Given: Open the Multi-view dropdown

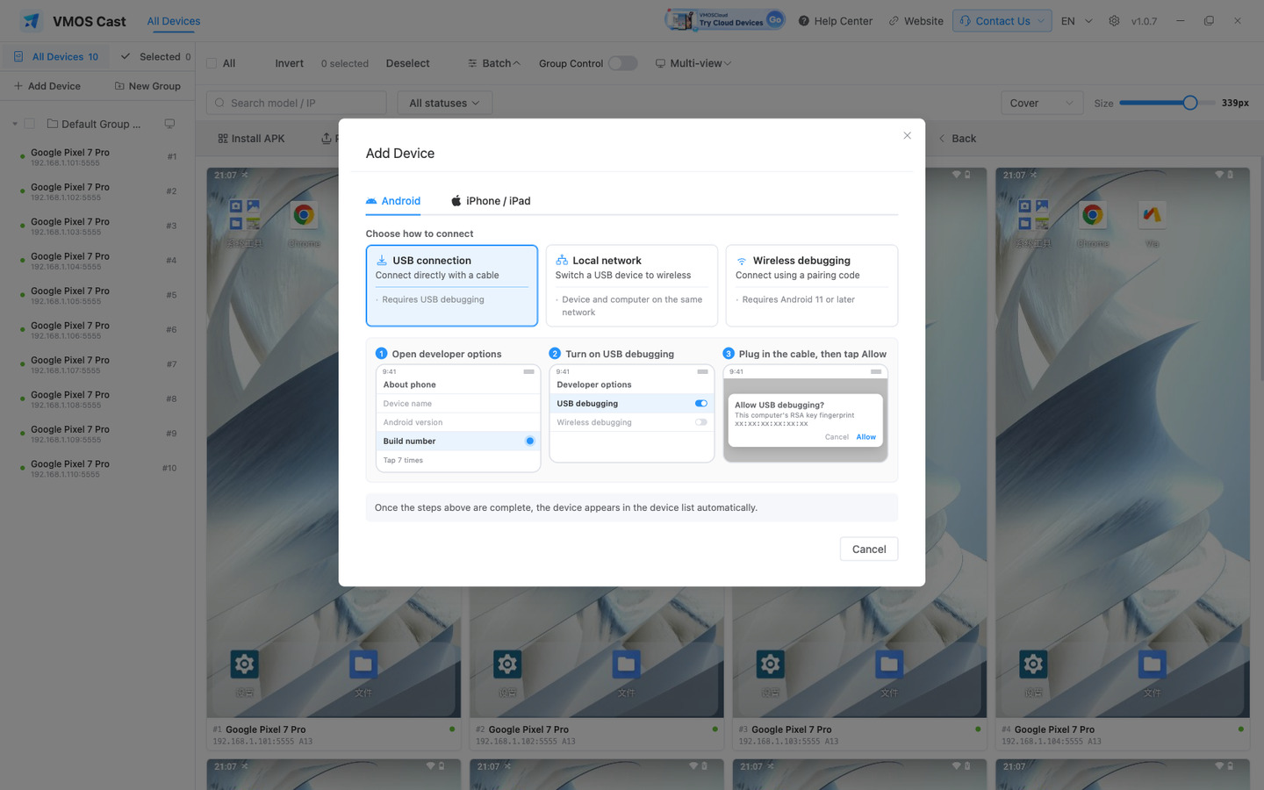Looking at the screenshot, I should [693, 63].
